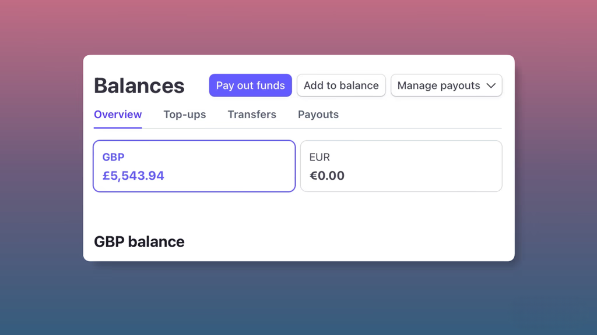The image size is (597, 335).
Task: Click the GBP currency label in card
Action: click(x=113, y=157)
